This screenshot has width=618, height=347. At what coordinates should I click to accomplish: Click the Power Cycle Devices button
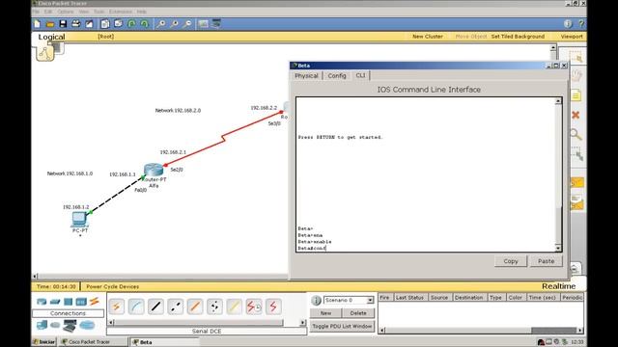pyautogui.click(x=112, y=286)
